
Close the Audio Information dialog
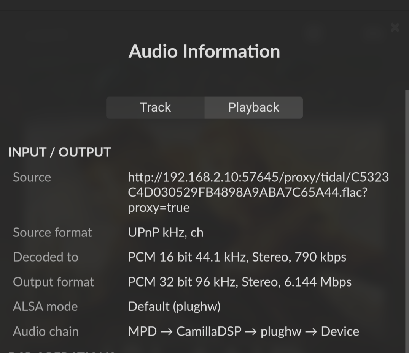pyautogui.click(x=395, y=27)
